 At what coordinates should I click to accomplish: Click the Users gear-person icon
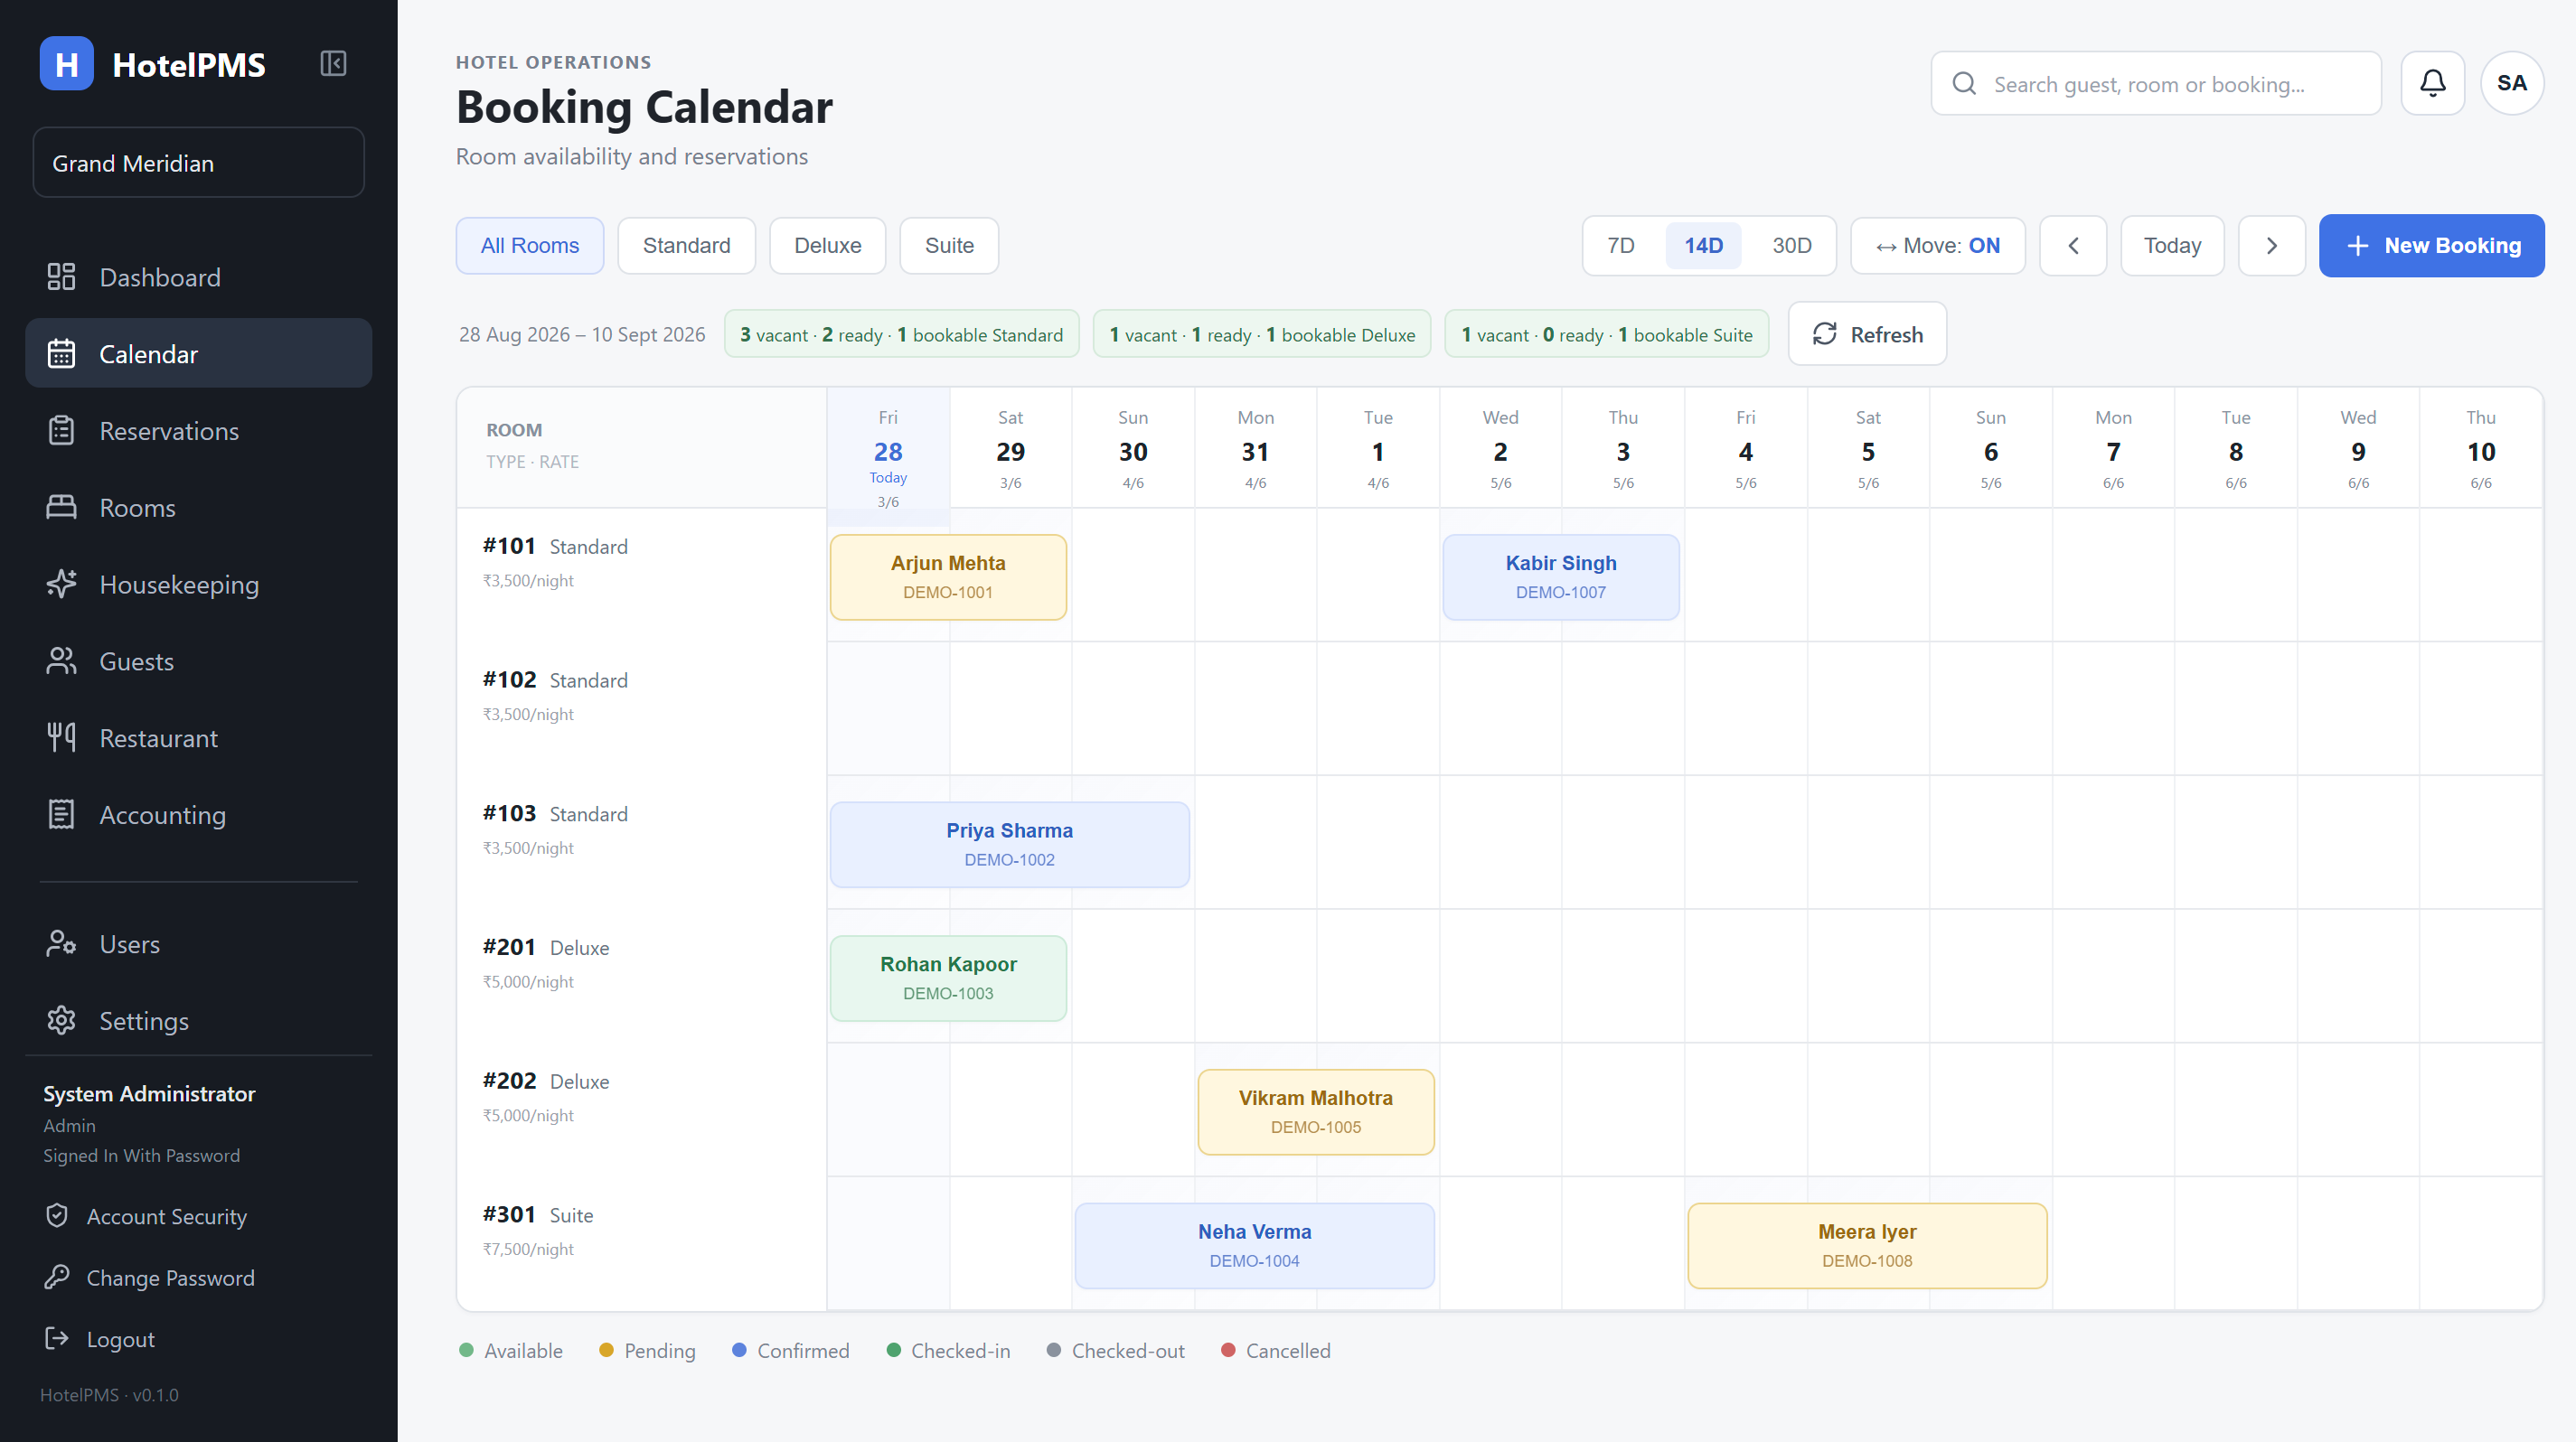coord(61,944)
